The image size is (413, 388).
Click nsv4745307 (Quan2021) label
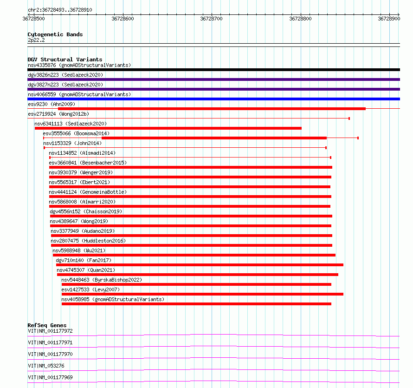coord(86,270)
